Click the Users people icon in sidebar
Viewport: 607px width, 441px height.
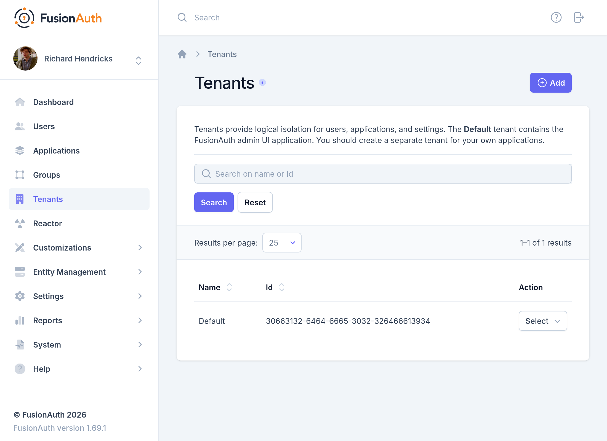[x=20, y=126]
